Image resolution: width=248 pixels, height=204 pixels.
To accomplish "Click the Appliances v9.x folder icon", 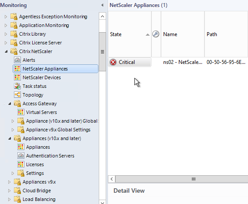I will (x=17, y=182).
